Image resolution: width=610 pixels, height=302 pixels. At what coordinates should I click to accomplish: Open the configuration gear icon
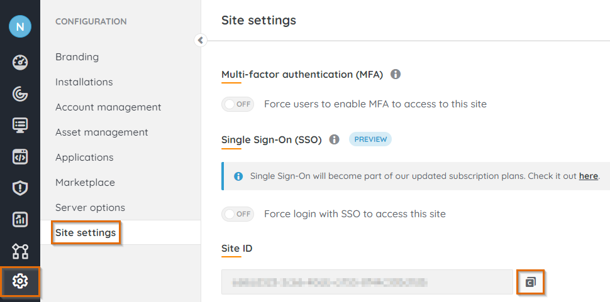click(x=20, y=282)
